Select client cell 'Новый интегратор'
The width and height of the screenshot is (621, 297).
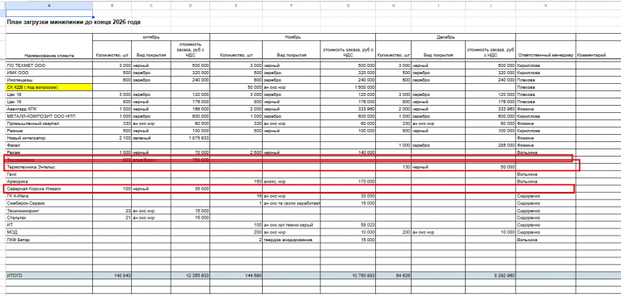(49, 138)
